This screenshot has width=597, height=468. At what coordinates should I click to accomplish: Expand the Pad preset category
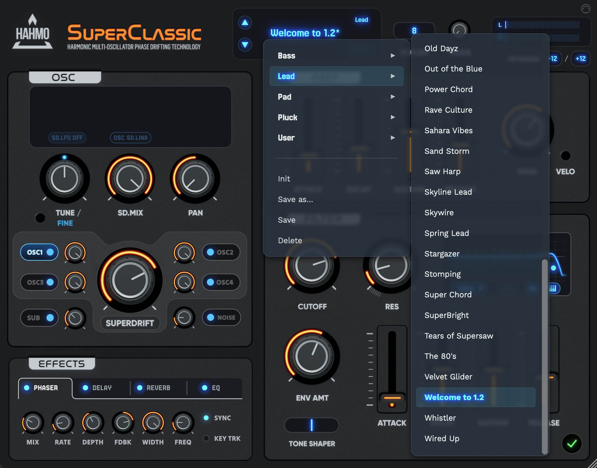pos(336,97)
